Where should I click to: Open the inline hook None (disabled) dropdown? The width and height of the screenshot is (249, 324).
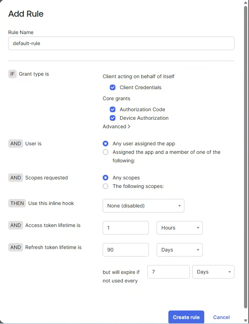(144, 206)
